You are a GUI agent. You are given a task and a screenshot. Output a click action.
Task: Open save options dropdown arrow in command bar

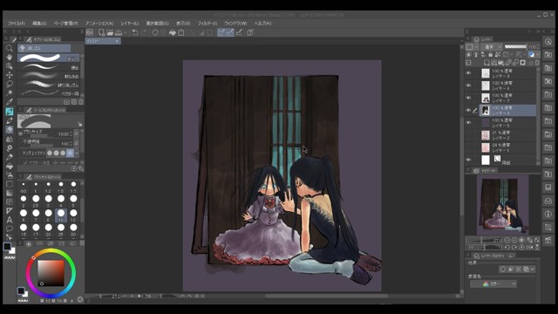click(x=125, y=32)
